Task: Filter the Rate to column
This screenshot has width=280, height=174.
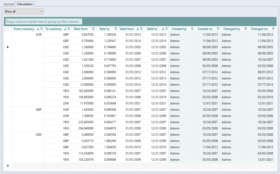Action: 115,29
